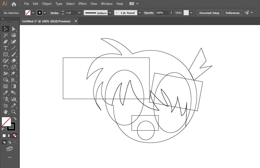Select the Artboard tool

coord(5,105)
